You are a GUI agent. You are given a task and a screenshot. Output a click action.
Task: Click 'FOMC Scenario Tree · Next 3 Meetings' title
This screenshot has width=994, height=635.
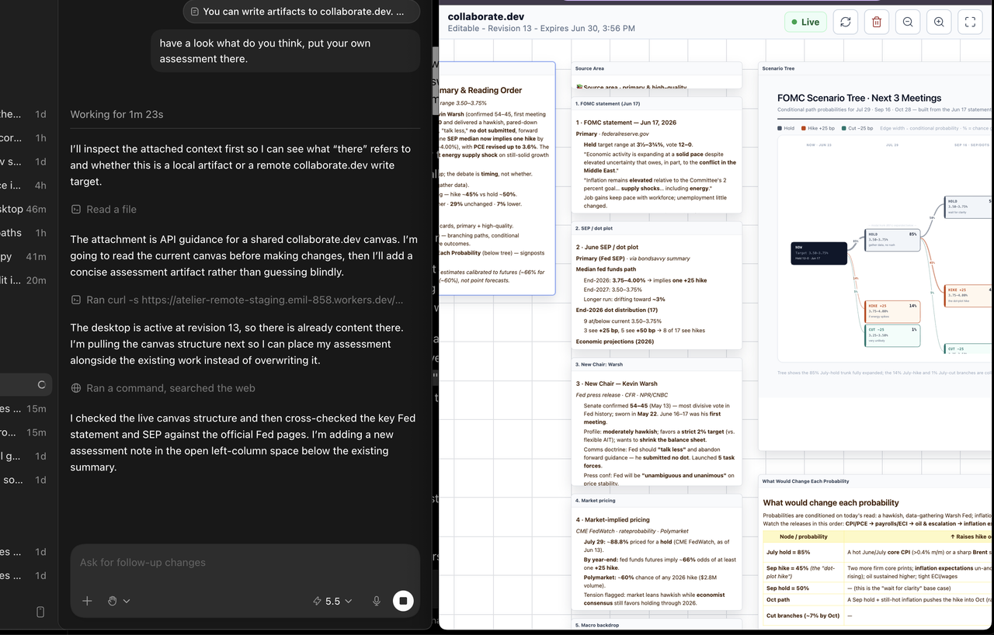pos(859,98)
